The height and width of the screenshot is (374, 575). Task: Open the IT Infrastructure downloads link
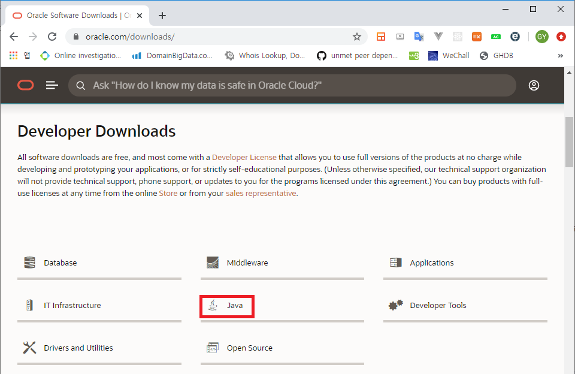[72, 305]
